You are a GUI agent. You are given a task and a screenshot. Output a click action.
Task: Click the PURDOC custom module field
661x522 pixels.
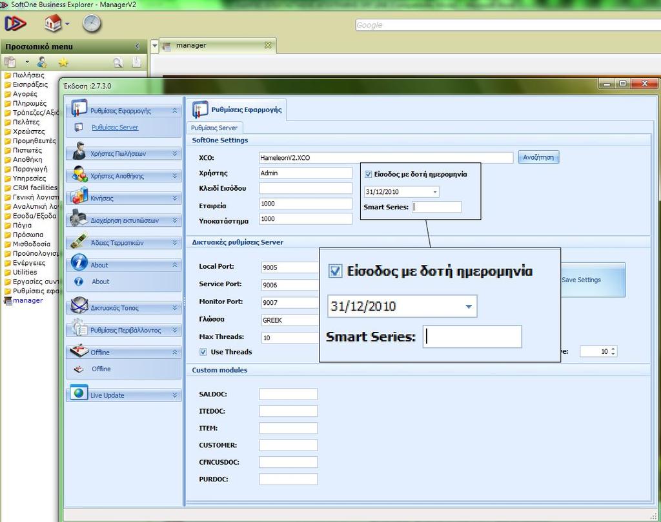289,479
